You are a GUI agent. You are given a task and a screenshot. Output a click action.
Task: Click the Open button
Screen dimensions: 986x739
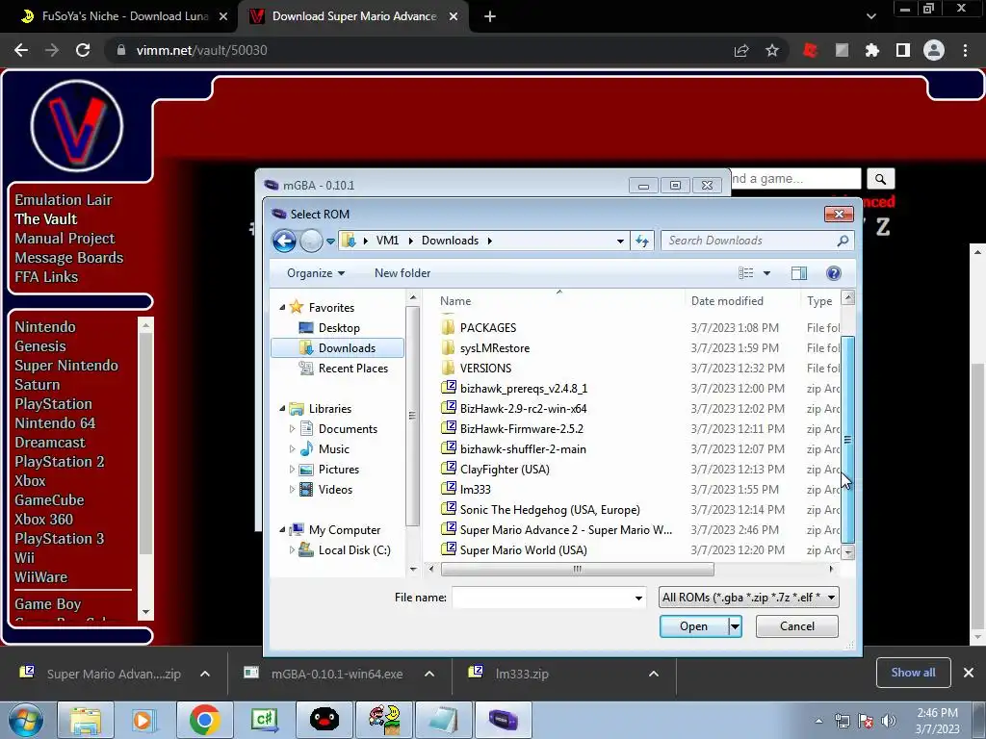coord(693,626)
